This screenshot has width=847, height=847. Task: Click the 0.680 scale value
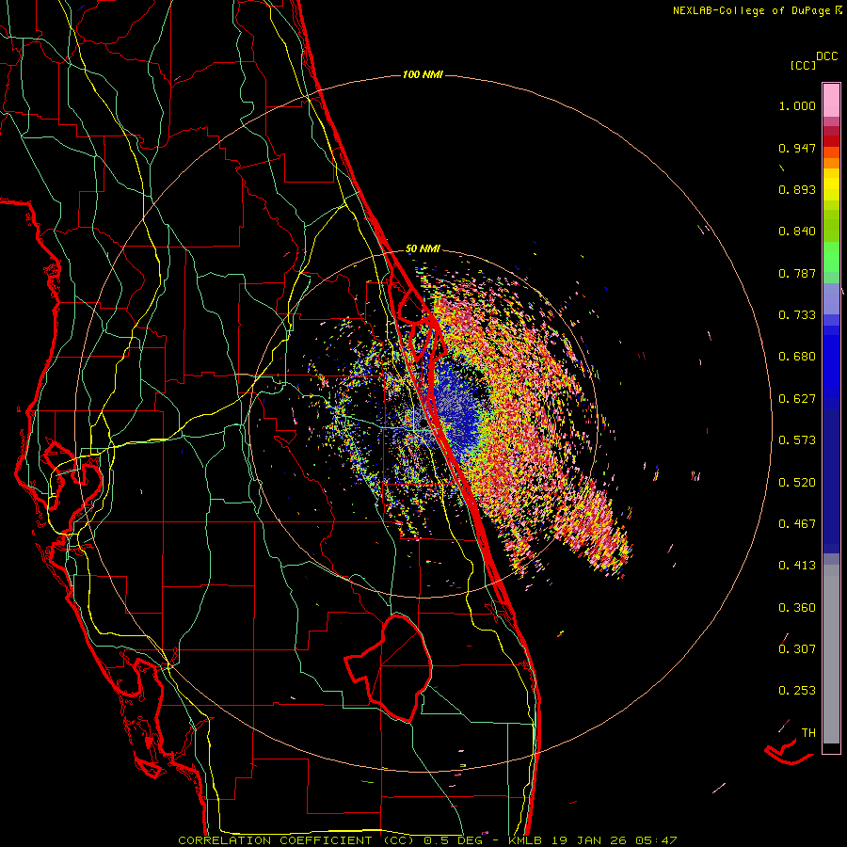(x=797, y=357)
